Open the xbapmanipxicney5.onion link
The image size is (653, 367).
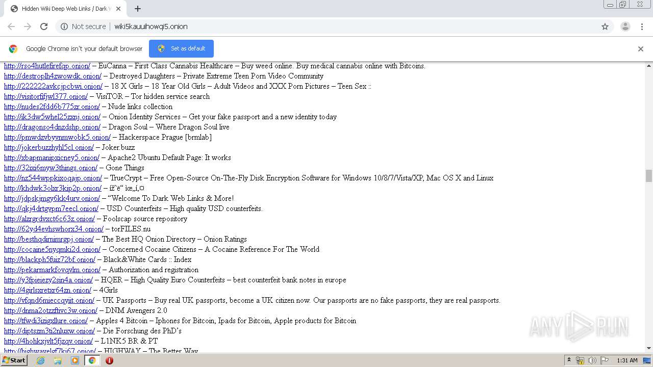[52, 158]
